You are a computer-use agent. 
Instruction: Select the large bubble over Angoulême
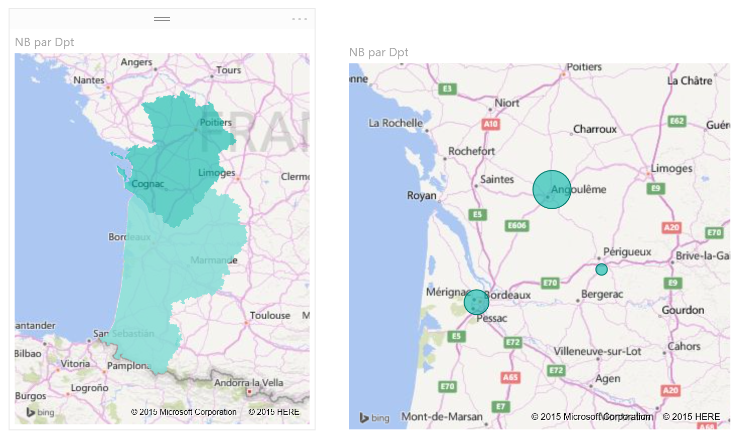[x=552, y=190]
